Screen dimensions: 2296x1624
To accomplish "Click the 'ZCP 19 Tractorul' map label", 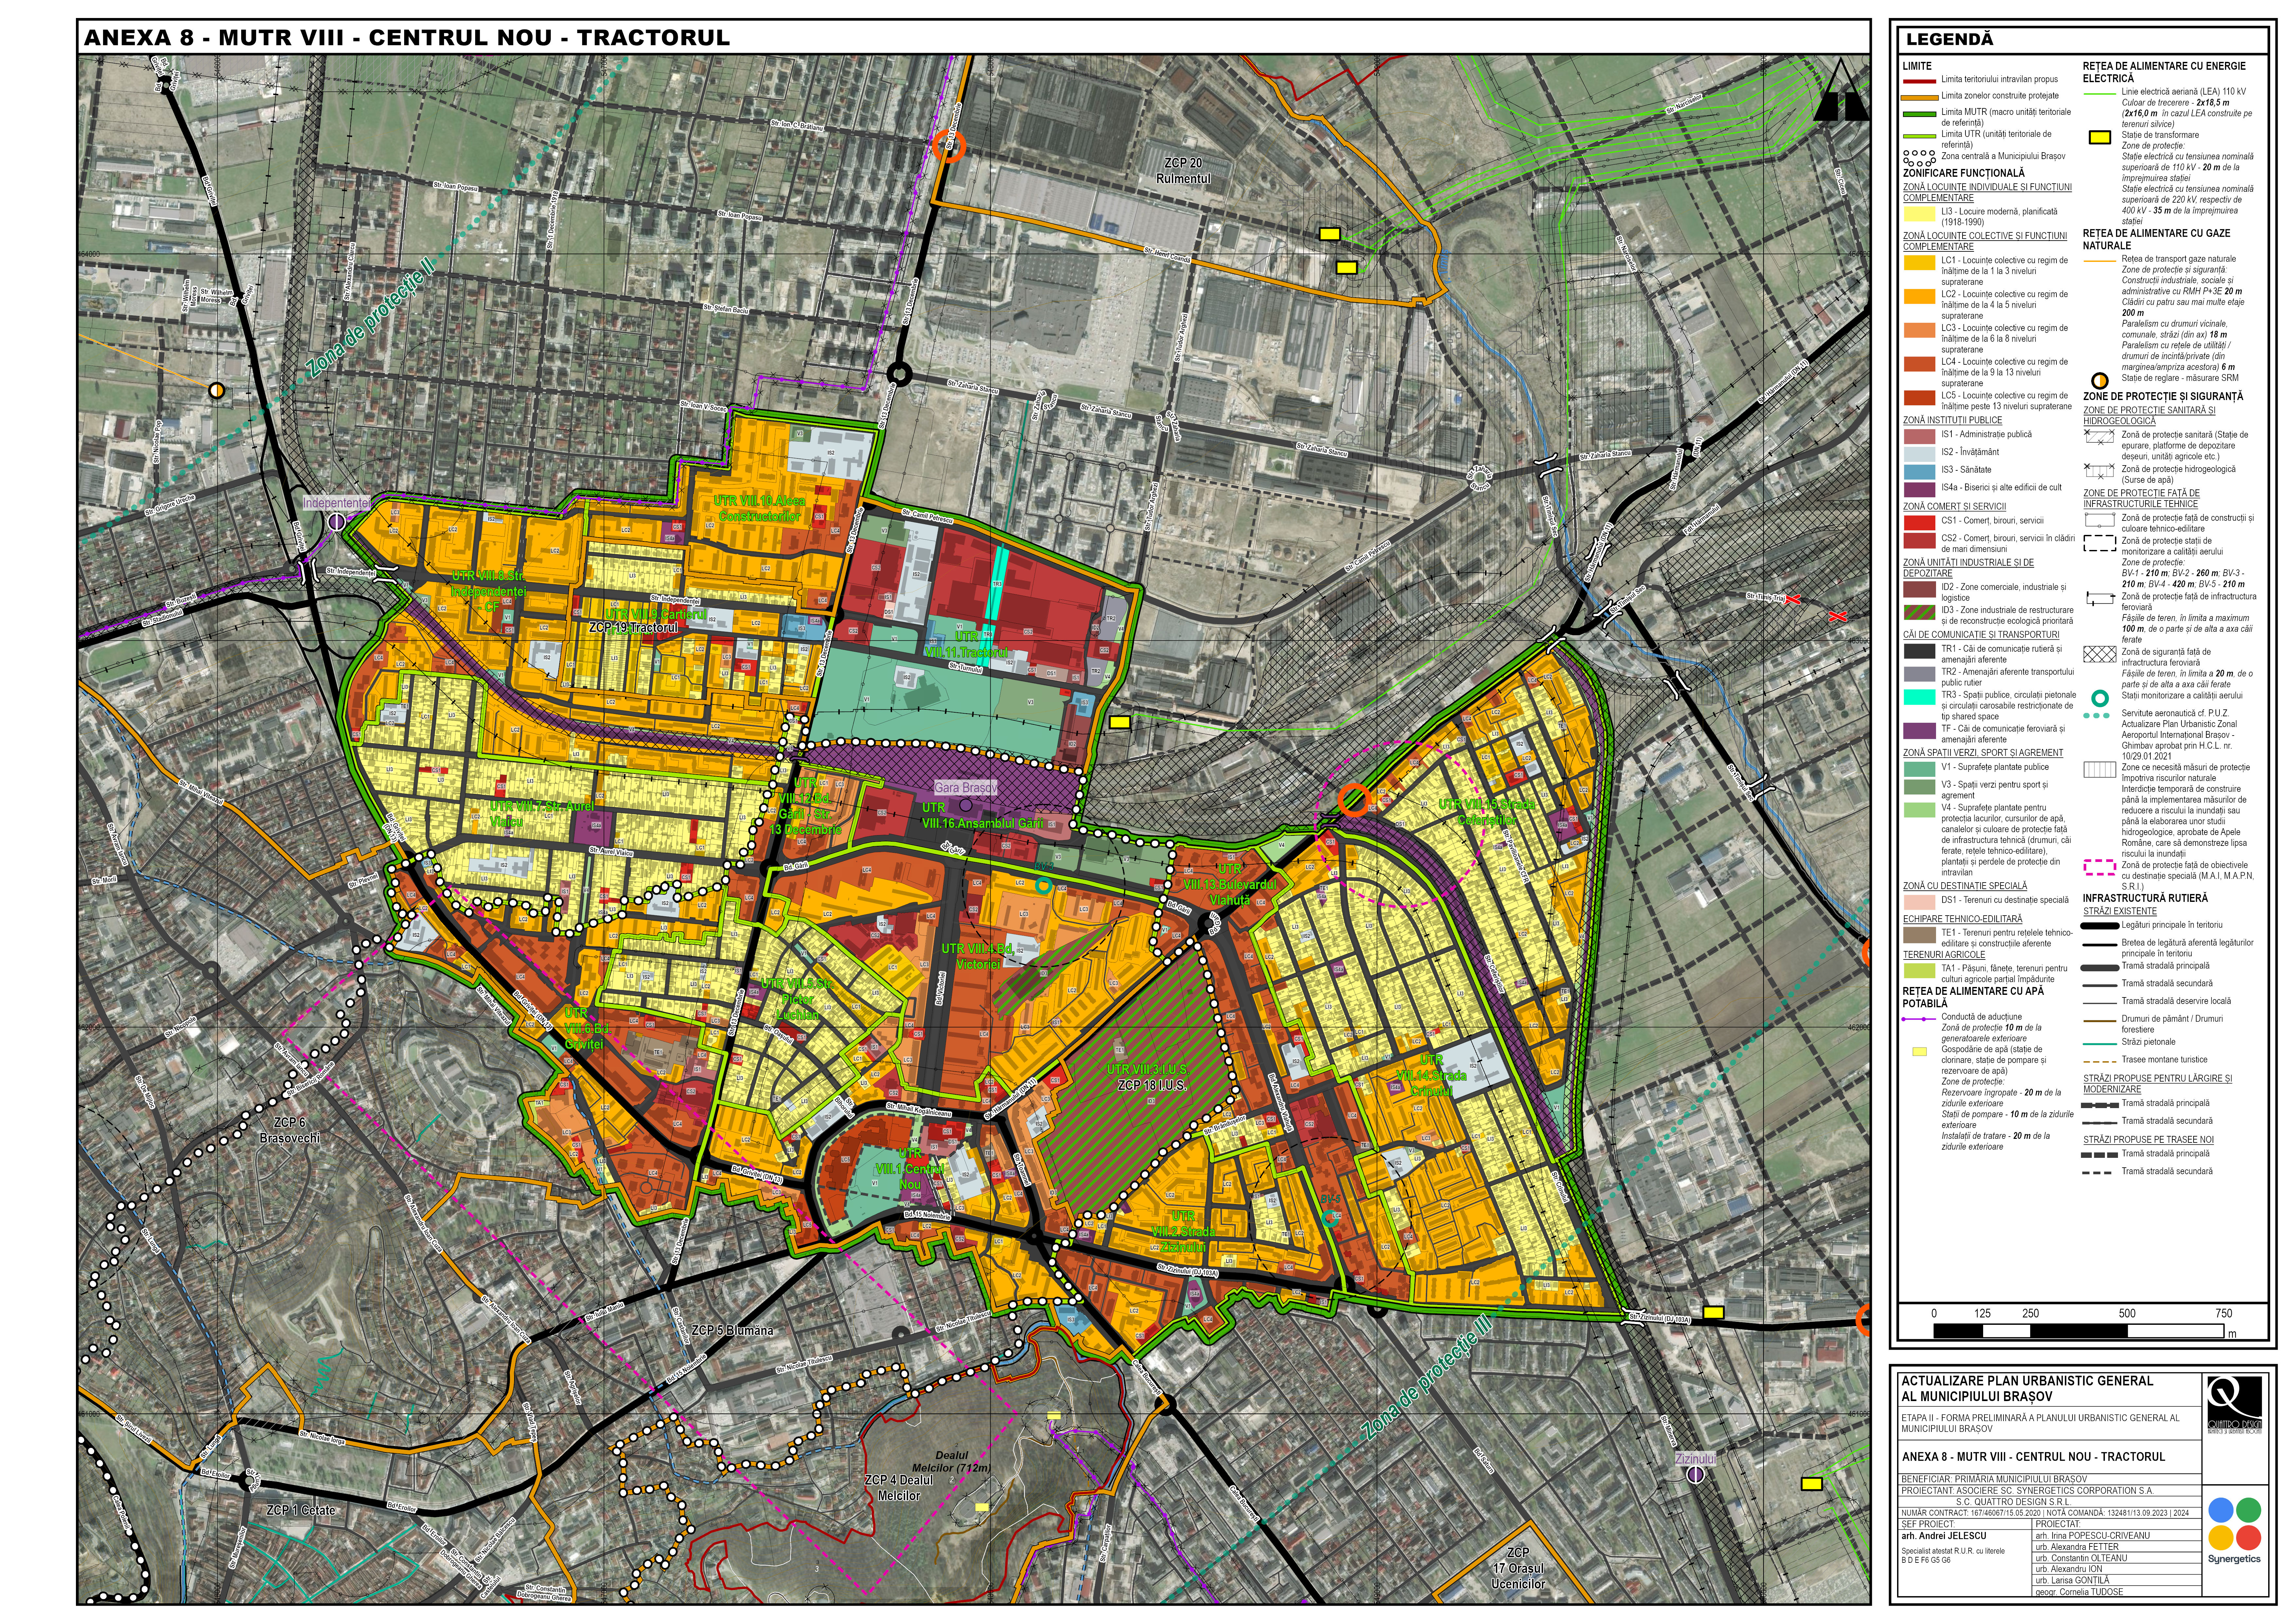I will click(x=633, y=628).
